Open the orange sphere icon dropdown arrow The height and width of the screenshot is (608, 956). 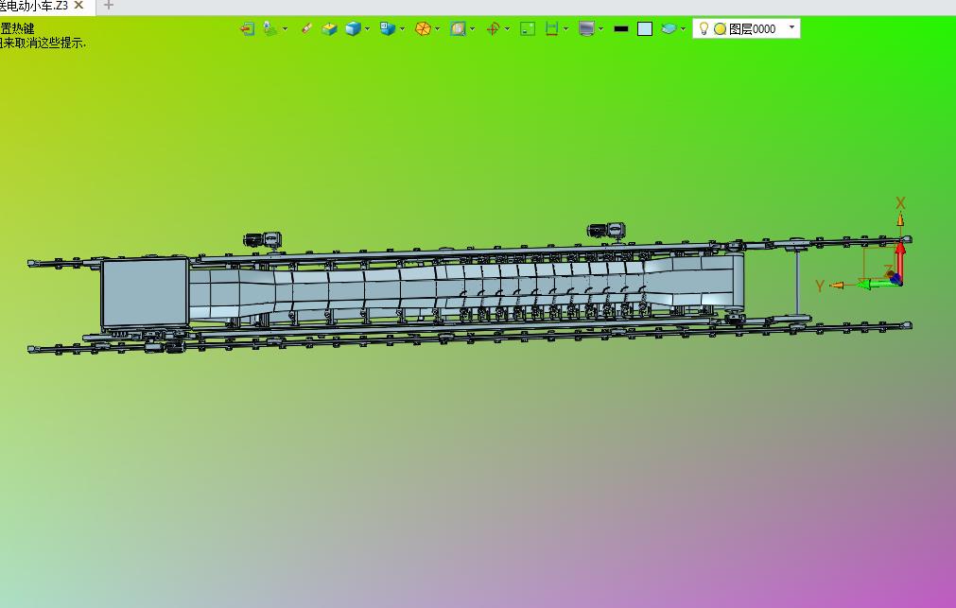coord(437,28)
